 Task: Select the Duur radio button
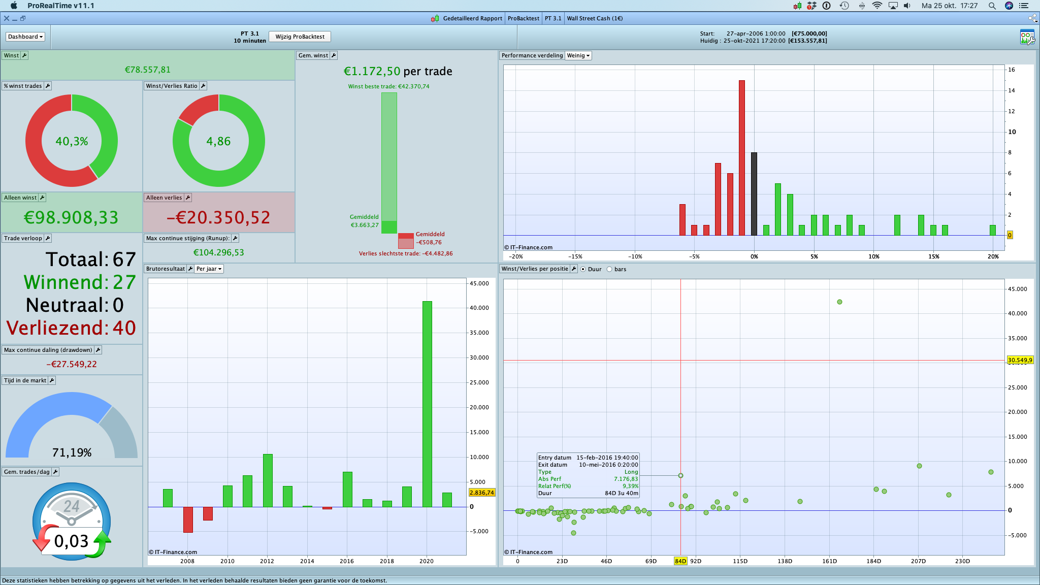click(x=583, y=269)
